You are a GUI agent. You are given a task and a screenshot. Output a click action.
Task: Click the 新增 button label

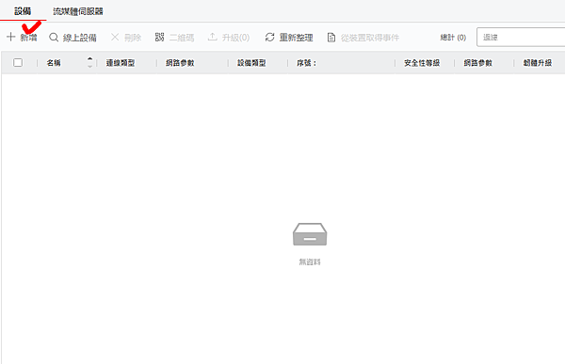tap(28, 38)
